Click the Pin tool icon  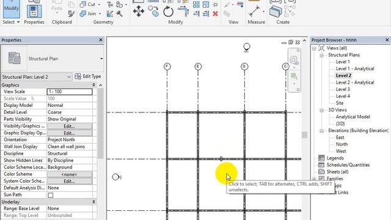[x=216, y=4]
